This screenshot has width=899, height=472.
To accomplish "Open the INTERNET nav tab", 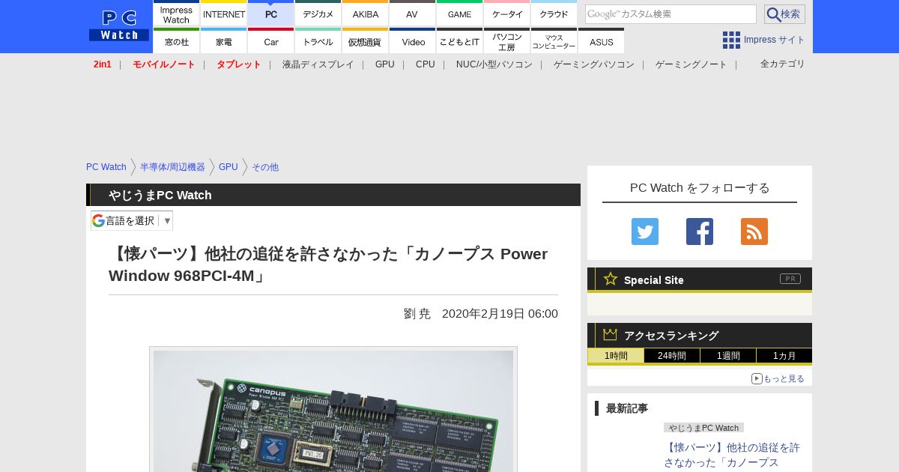I will (x=224, y=13).
